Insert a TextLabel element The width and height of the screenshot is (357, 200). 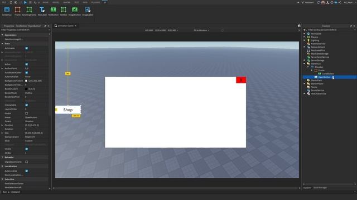tap(42, 11)
